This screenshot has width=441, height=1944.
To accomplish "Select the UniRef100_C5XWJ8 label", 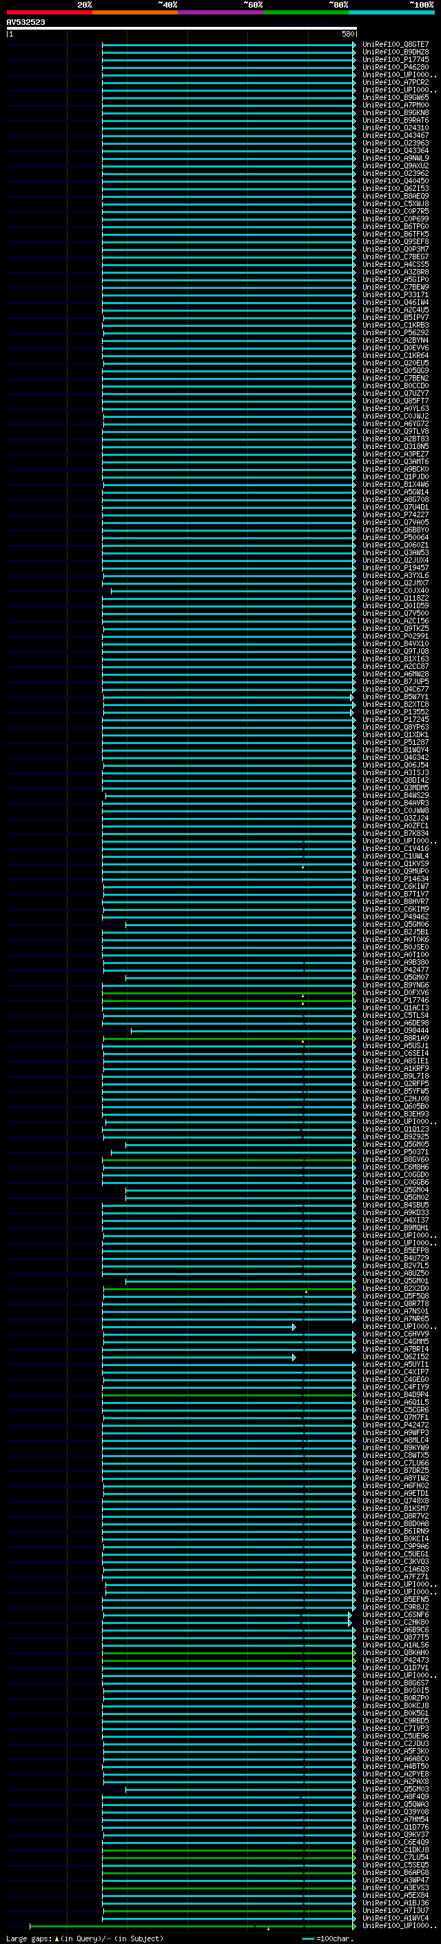I will point(396,203).
